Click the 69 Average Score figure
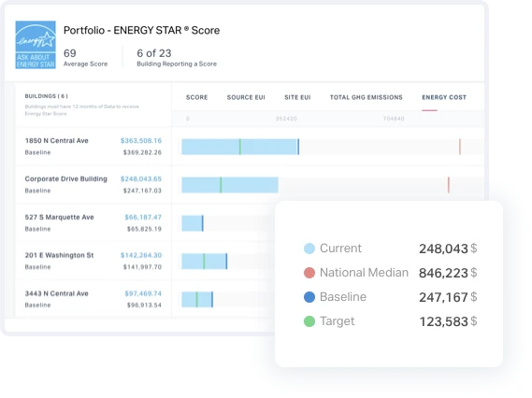This screenshot has height=398, width=532. point(70,53)
